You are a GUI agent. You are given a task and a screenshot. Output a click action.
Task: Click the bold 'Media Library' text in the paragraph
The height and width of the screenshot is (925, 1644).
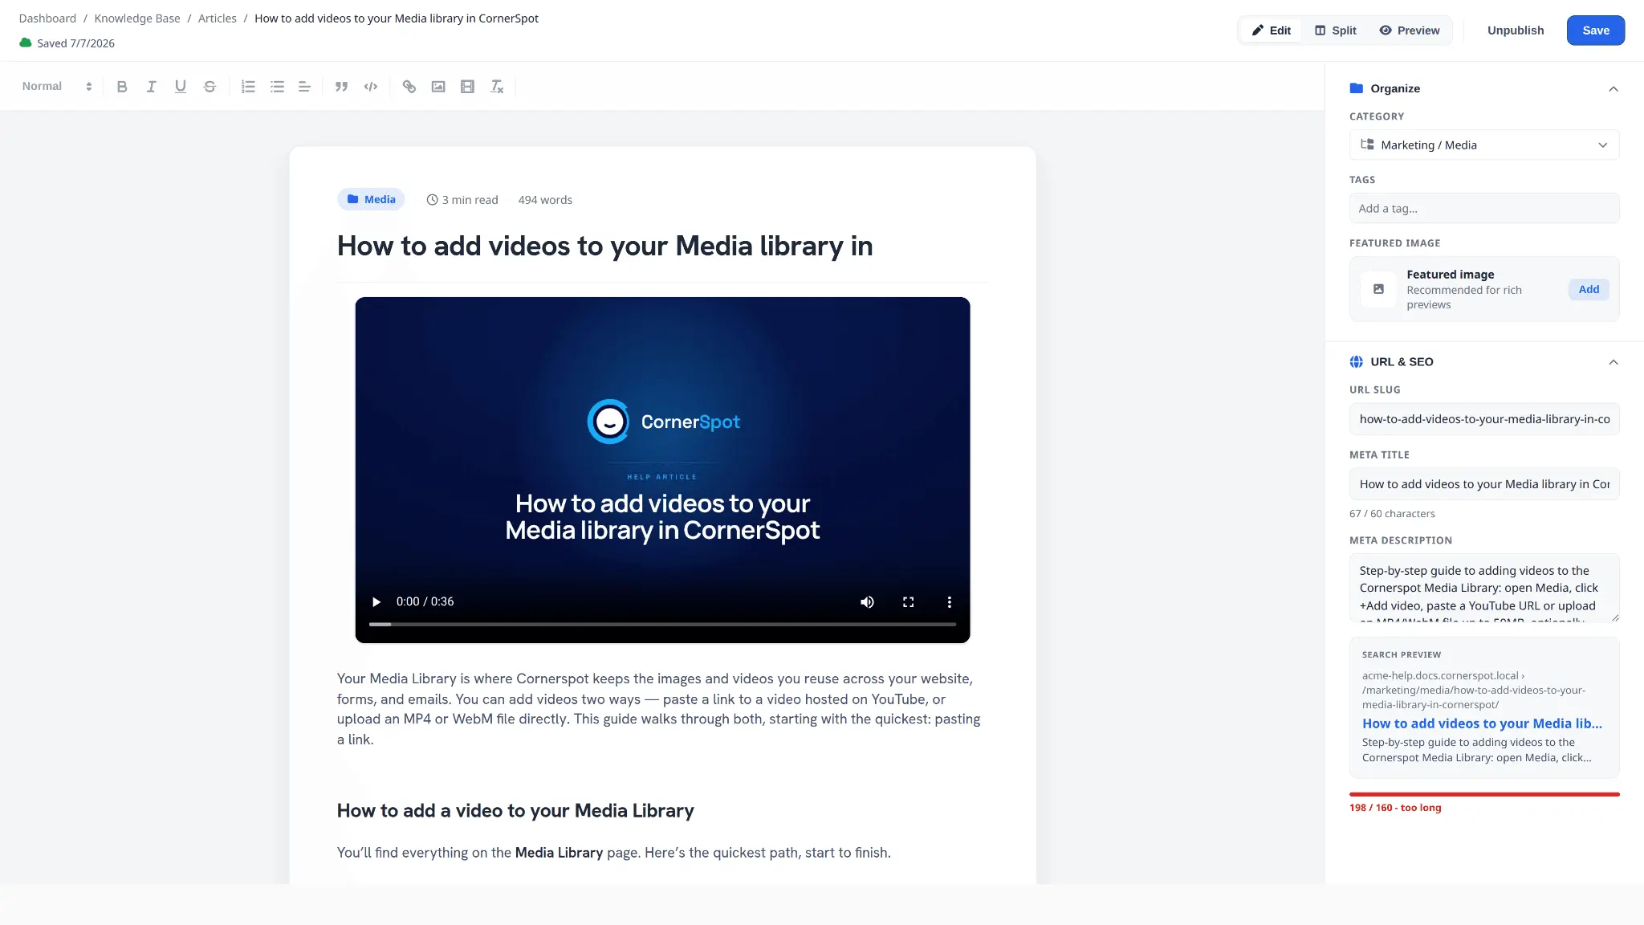pyautogui.click(x=559, y=853)
